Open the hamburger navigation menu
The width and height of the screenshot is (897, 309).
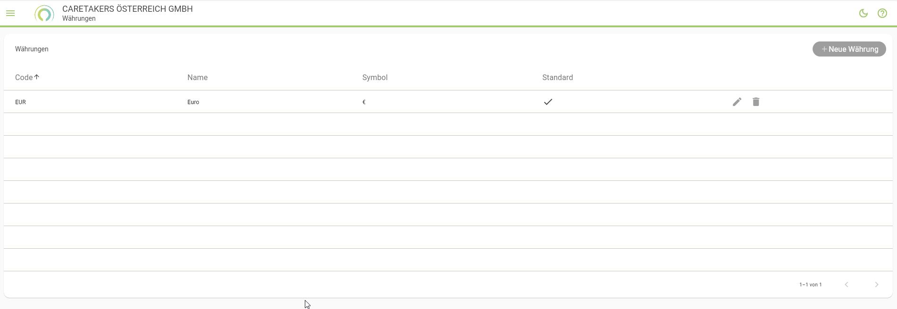tap(10, 13)
